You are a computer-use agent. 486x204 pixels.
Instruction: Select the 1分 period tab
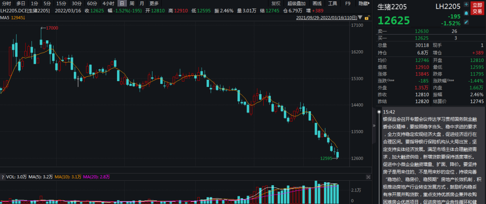click(x=34, y=4)
